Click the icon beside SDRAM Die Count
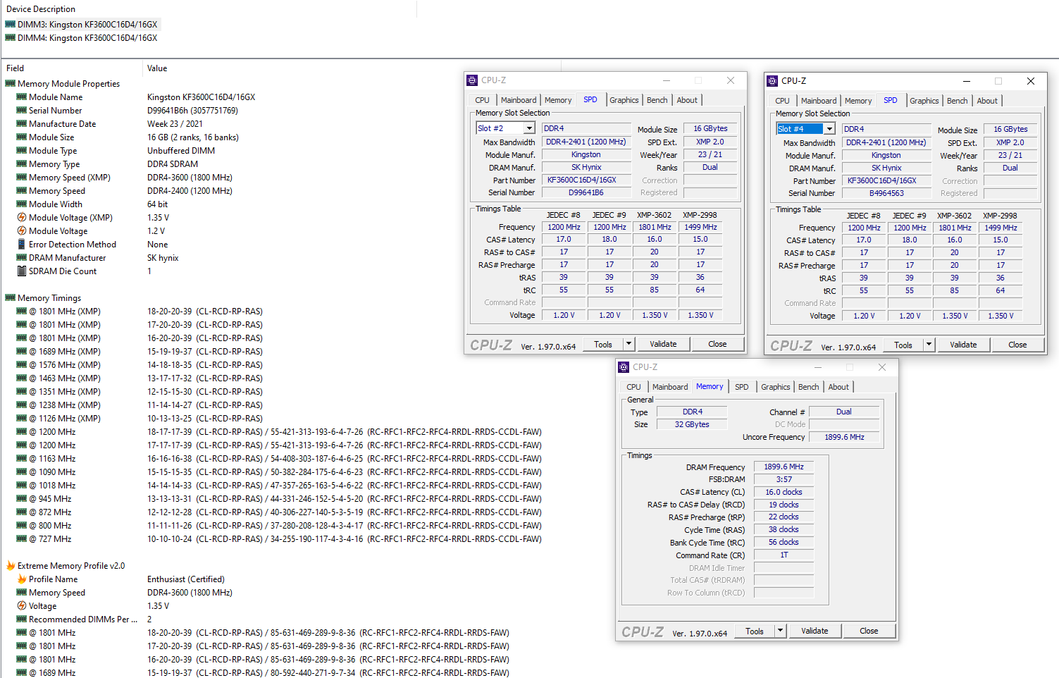This screenshot has height=678, width=1059. point(21,271)
